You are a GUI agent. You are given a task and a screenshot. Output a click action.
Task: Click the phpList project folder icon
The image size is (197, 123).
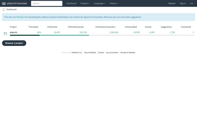click(x=5, y=33)
